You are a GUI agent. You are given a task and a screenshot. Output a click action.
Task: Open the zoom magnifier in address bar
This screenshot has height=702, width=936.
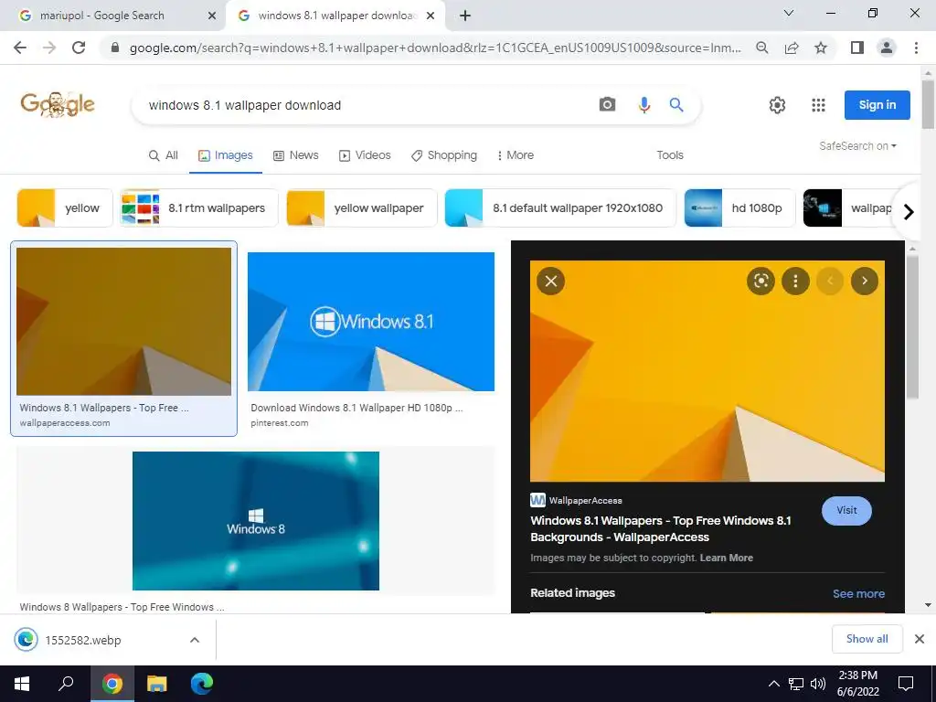pos(761,48)
